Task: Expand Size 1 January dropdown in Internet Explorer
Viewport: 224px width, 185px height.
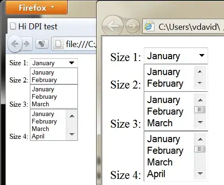Action: point(176,55)
